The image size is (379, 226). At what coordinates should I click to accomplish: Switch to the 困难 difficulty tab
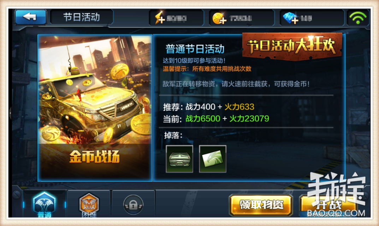click(89, 204)
